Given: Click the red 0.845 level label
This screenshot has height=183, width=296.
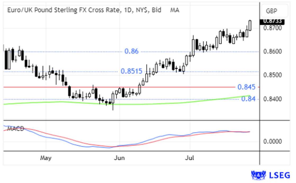Looking at the screenshot, I should [x=246, y=87].
